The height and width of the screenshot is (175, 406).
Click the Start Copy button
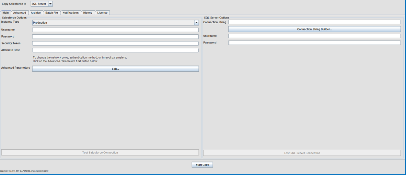tap(202, 165)
